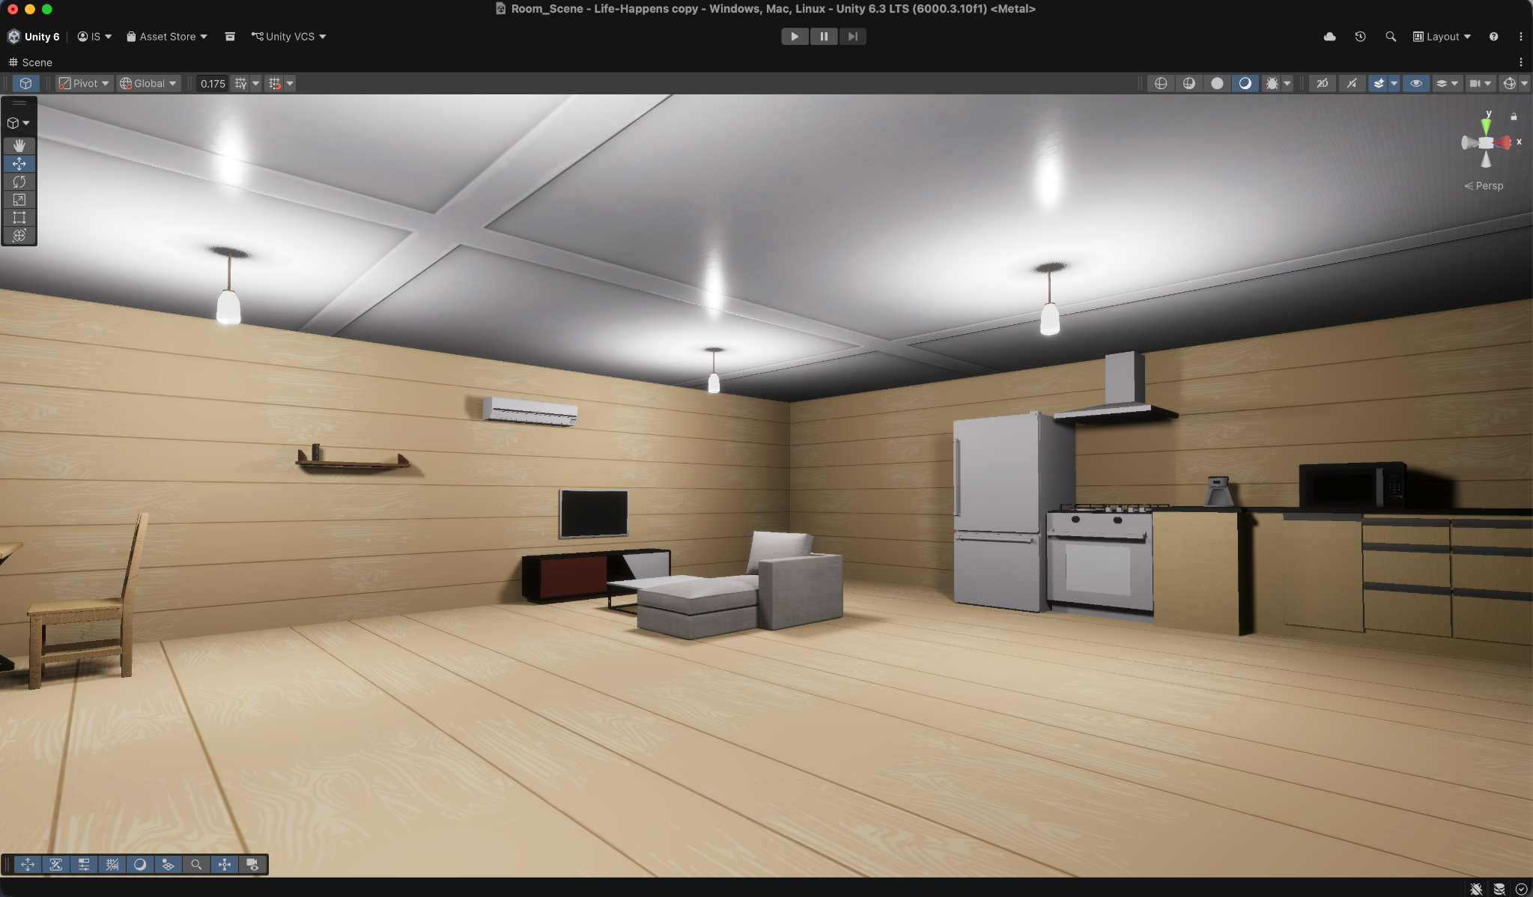Toggle 2D view mode
Image resolution: width=1533 pixels, height=897 pixels.
[x=1323, y=83]
